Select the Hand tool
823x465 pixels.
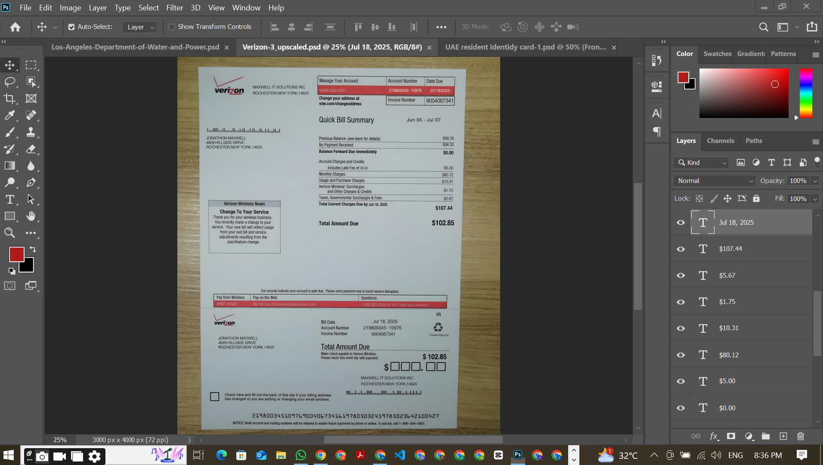pyautogui.click(x=31, y=216)
